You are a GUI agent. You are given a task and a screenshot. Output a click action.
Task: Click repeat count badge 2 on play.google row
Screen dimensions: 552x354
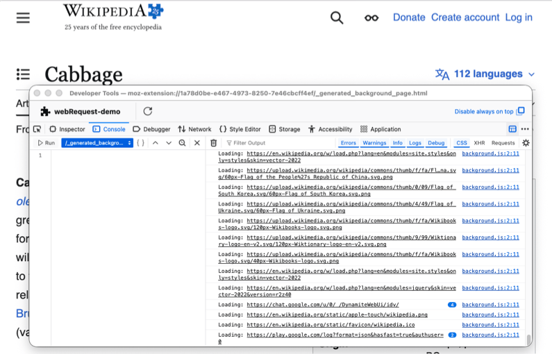pyautogui.click(x=452, y=335)
